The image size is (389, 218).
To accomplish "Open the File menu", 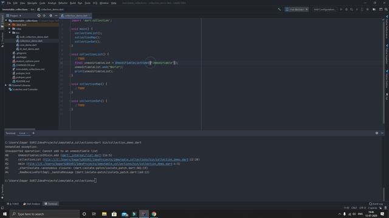I will pos(9,3).
